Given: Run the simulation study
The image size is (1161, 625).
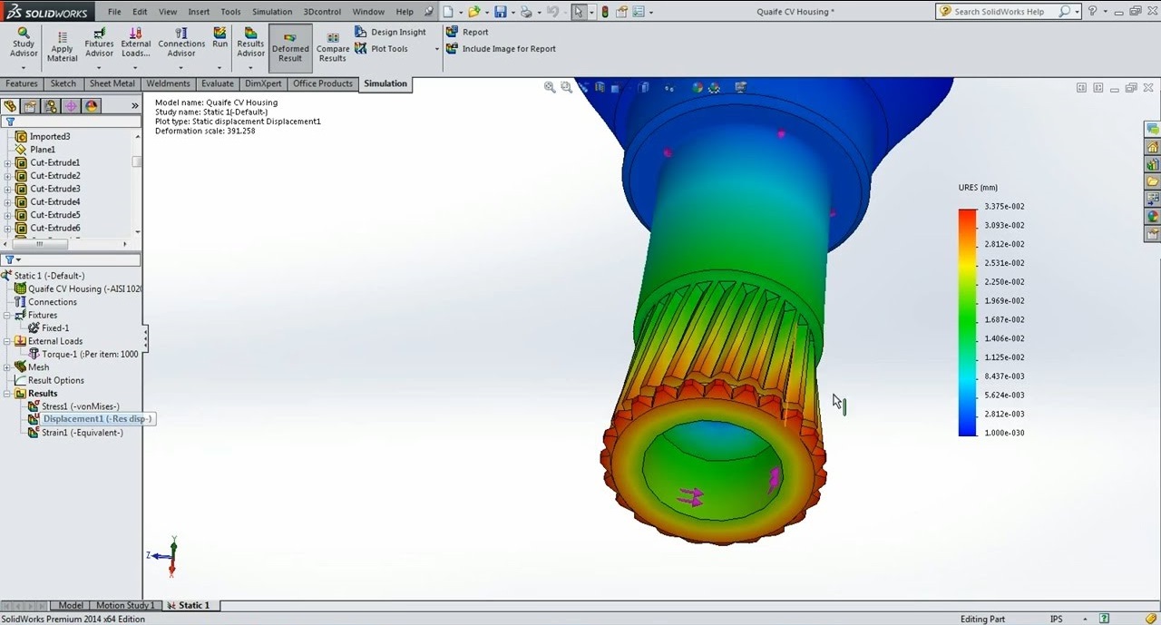Looking at the screenshot, I should coord(220,37).
